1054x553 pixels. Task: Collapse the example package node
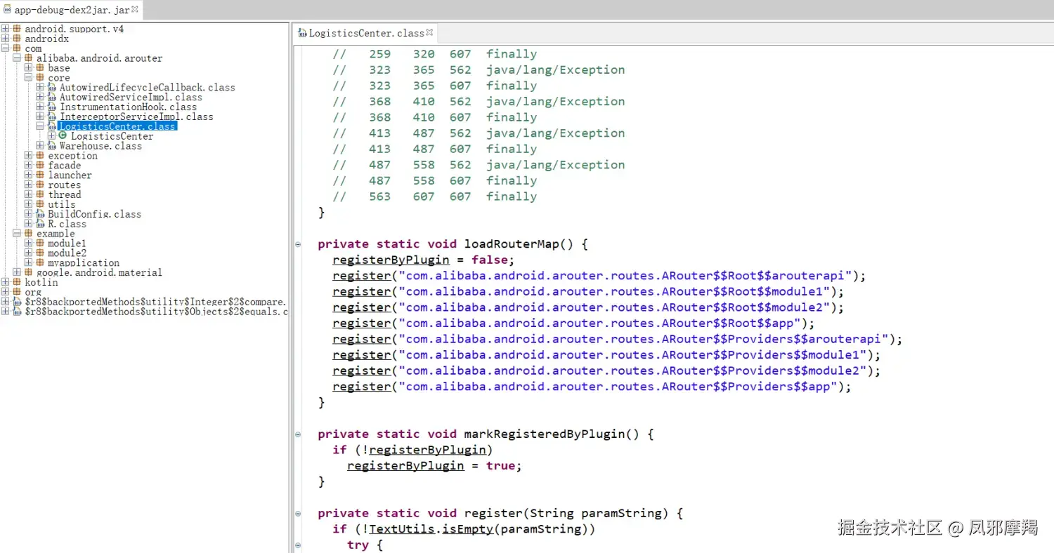17,234
